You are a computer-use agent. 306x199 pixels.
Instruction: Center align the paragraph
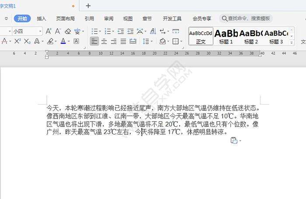[x=104, y=41]
